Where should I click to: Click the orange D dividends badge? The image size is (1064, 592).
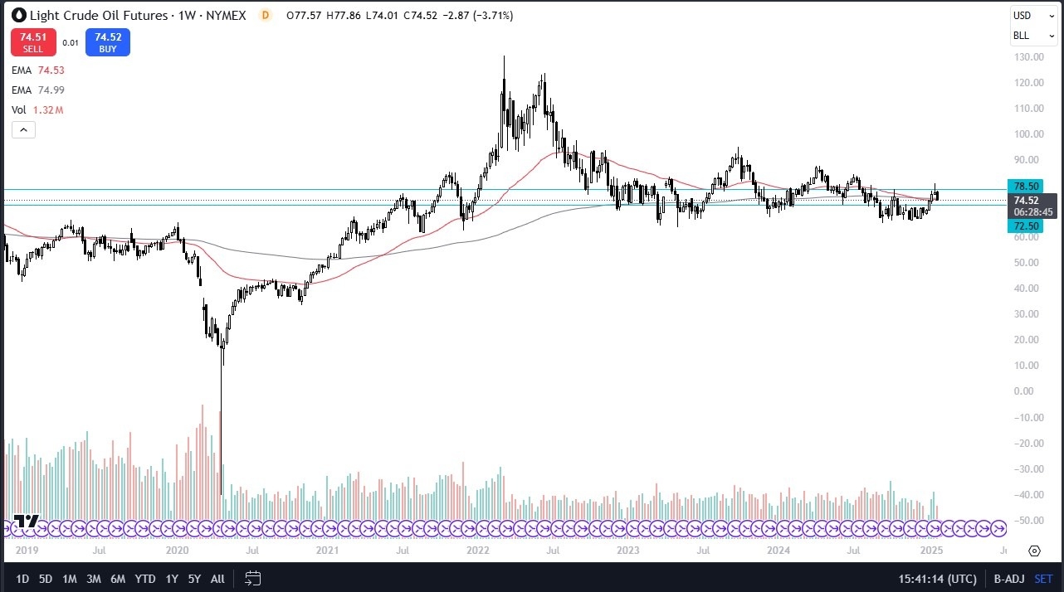pos(264,15)
